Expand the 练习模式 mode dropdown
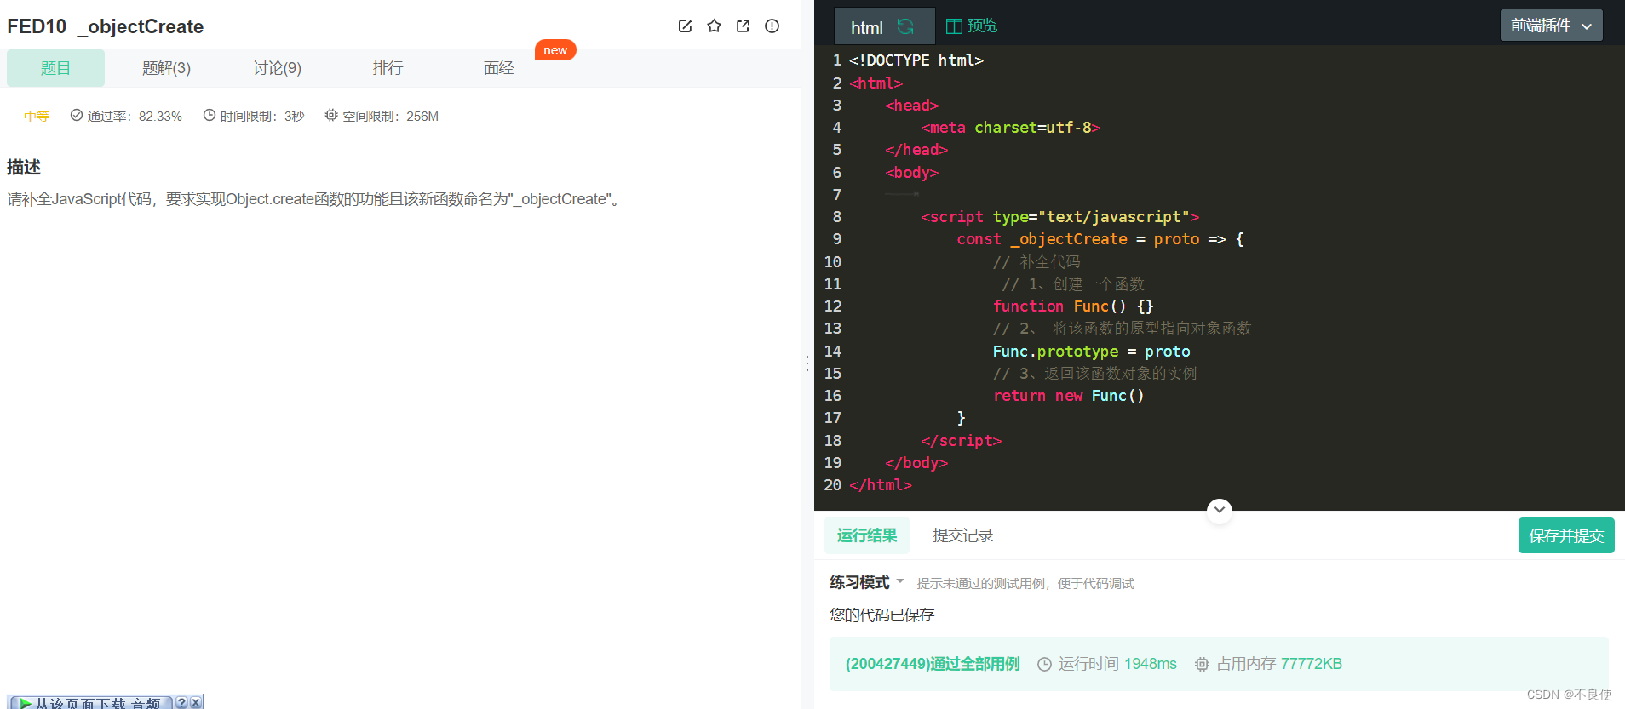 (867, 582)
